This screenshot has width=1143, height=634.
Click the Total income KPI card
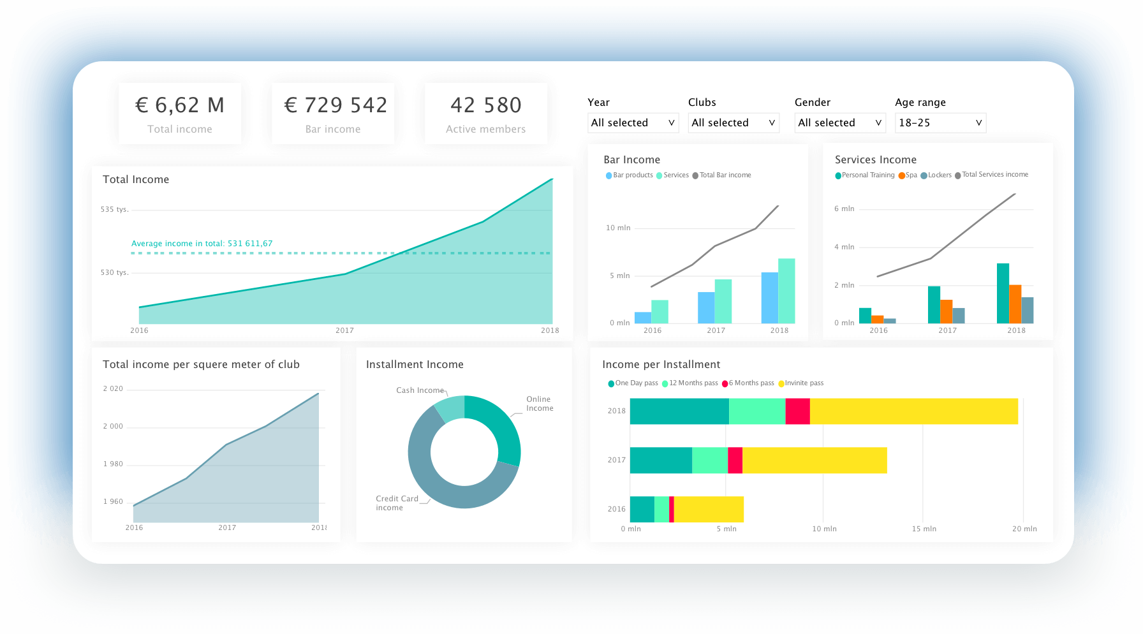(x=180, y=114)
